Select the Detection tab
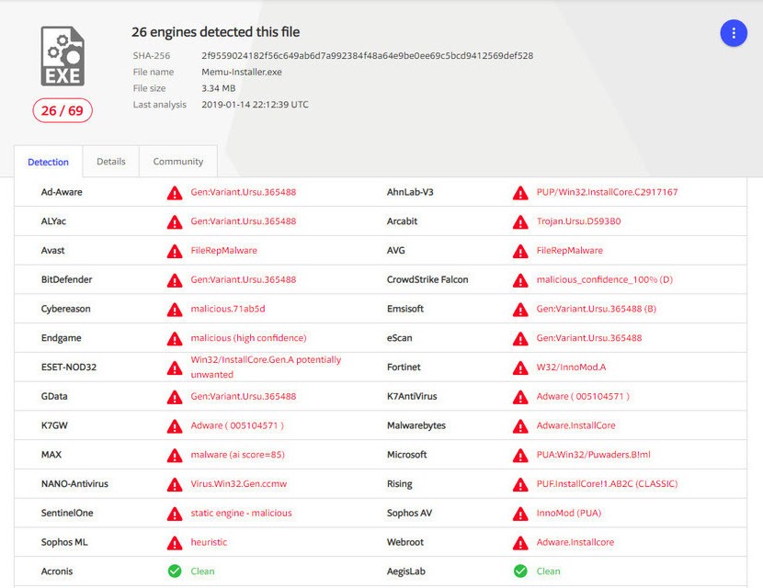 pyautogui.click(x=48, y=163)
